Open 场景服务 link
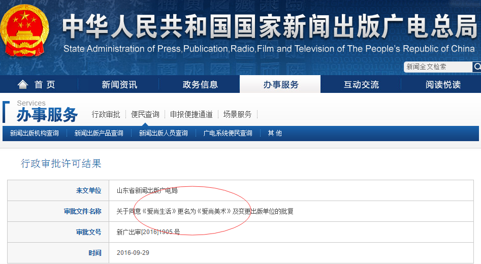This screenshot has width=481, height=264. click(x=237, y=114)
